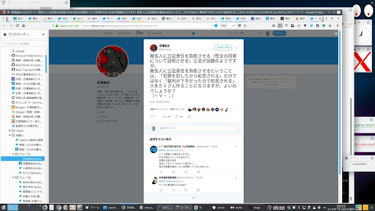The width and height of the screenshot is (375, 211).
Task: Click the Twitter keyword search box
Action: 245,33
